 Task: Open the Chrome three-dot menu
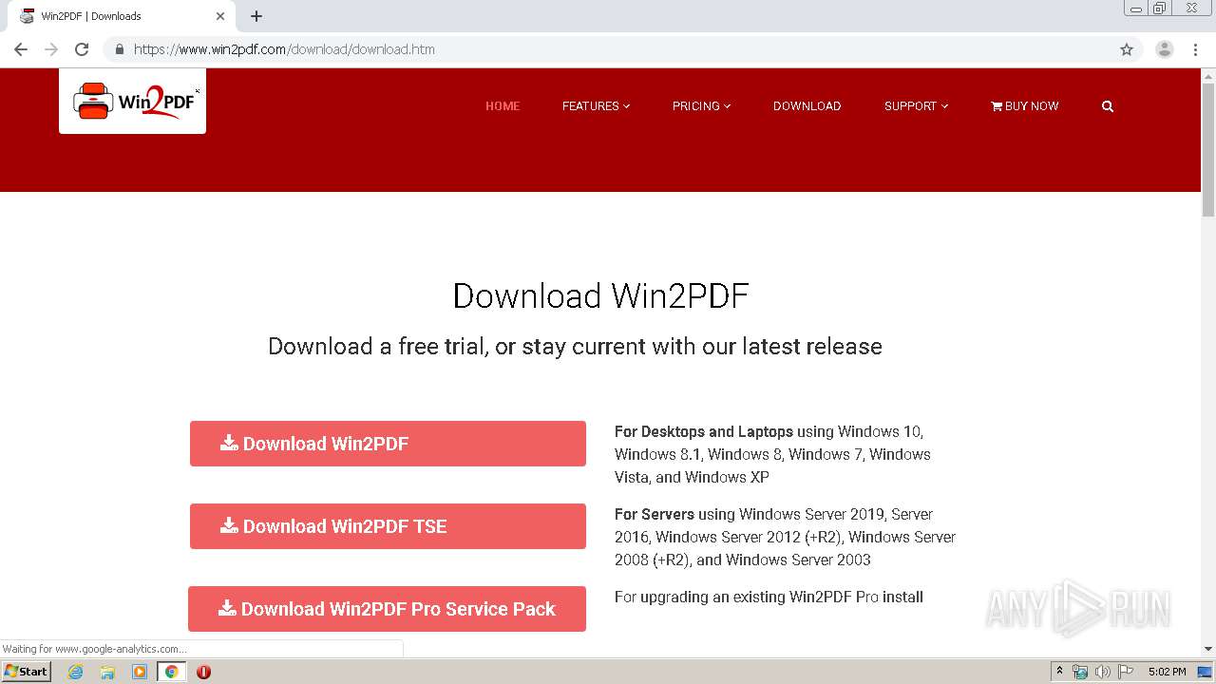pyautogui.click(x=1195, y=49)
